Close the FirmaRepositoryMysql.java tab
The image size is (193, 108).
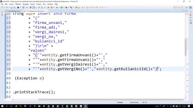click(x=46, y=11)
